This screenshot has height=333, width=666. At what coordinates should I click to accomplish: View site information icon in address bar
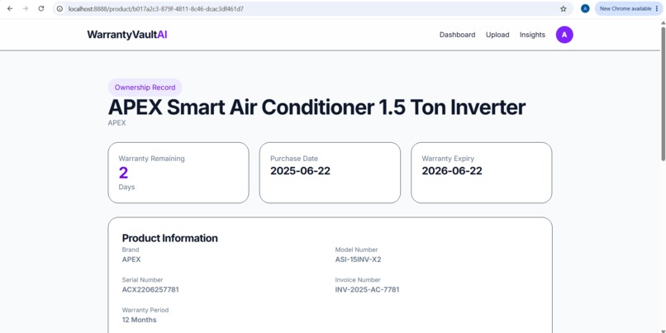59,8
